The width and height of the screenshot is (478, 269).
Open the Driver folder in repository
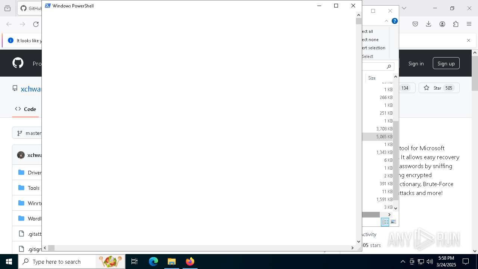click(34, 173)
